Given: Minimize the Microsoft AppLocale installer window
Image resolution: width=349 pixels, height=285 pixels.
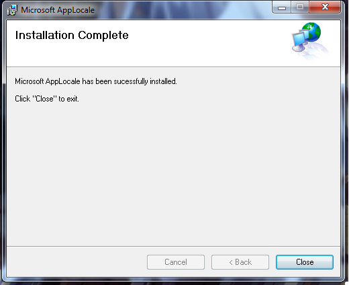Looking at the screenshot, I should [282, 7].
